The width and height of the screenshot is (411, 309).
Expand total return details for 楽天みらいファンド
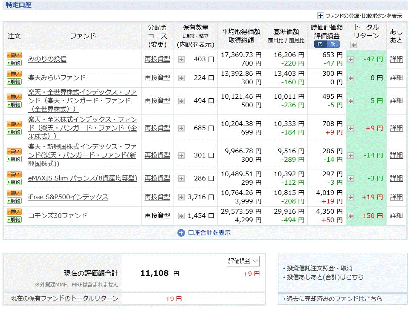click(x=351, y=78)
